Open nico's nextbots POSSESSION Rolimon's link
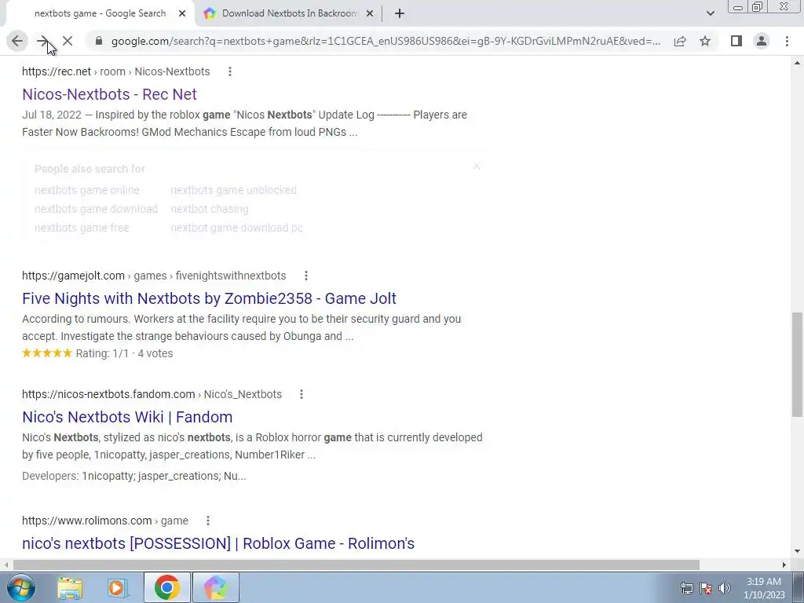This screenshot has width=804, height=603. click(x=218, y=543)
